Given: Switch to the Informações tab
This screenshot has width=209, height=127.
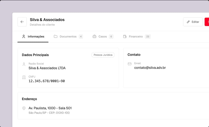Looking at the screenshot, I should [33, 37].
